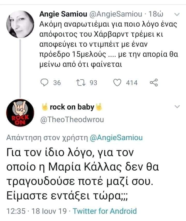Like the tweet with the heart icon
The width and height of the screenshot is (186, 221).
[118, 83]
